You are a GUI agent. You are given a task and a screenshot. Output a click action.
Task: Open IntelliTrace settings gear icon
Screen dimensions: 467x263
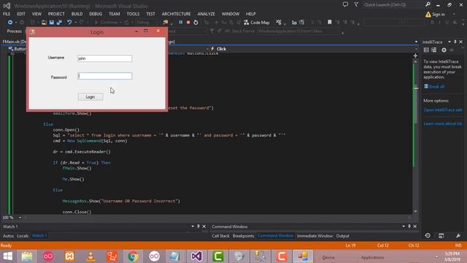(444, 50)
